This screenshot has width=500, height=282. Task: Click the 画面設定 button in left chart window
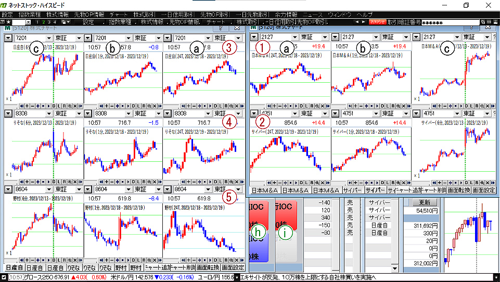click(x=232, y=267)
